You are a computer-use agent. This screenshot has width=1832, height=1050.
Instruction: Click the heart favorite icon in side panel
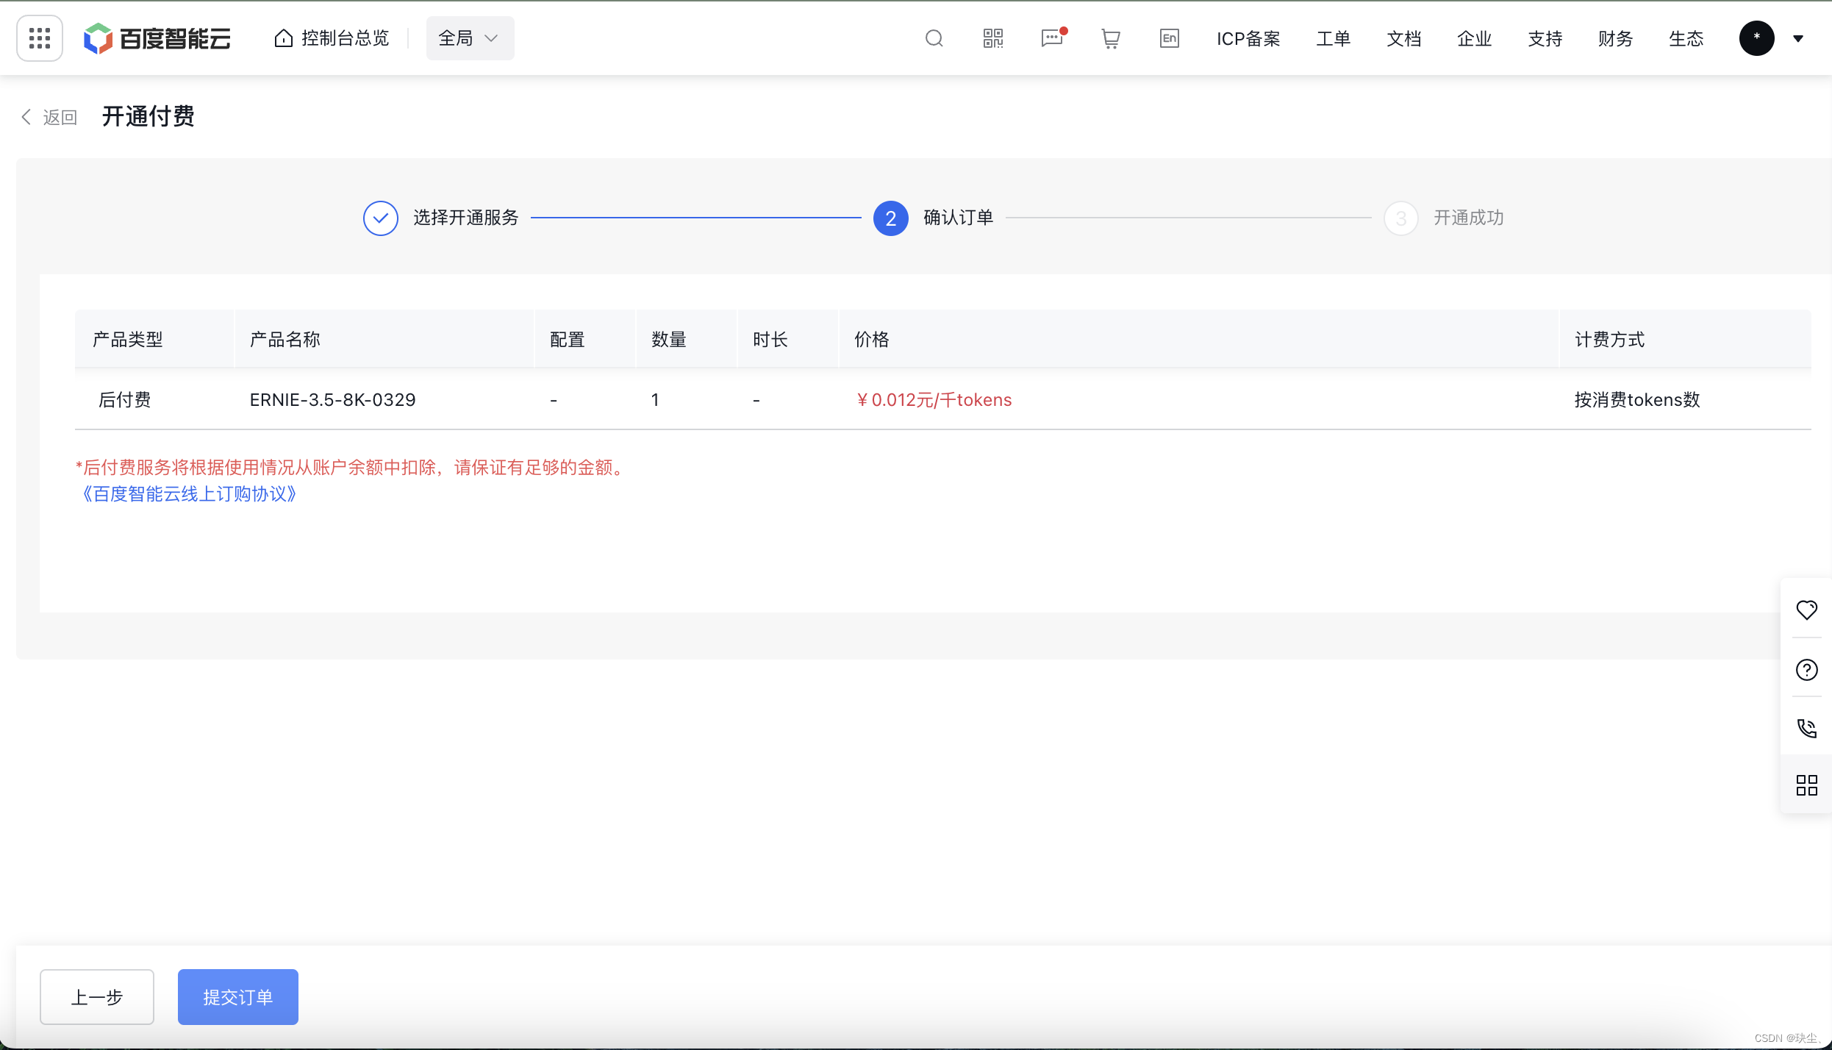(1806, 610)
